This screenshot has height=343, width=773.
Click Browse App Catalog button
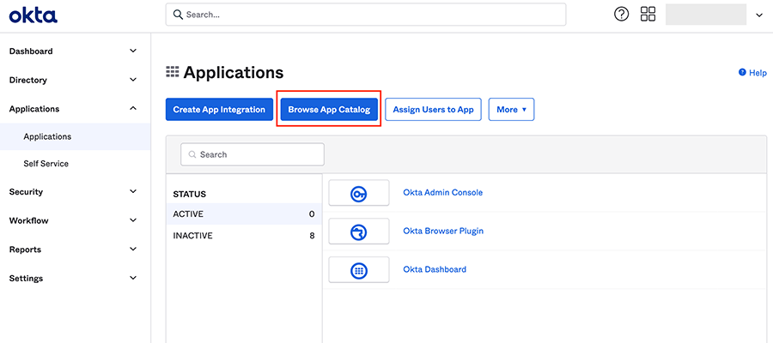pyautogui.click(x=329, y=110)
